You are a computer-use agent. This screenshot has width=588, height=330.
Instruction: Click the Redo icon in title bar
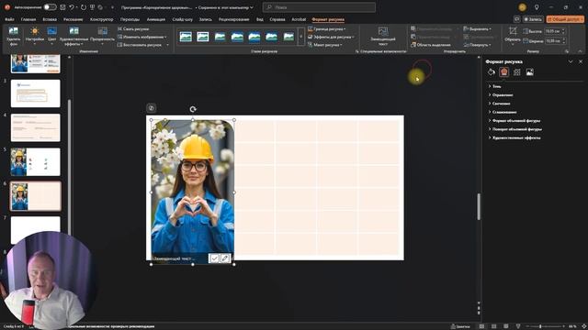[x=84, y=7]
